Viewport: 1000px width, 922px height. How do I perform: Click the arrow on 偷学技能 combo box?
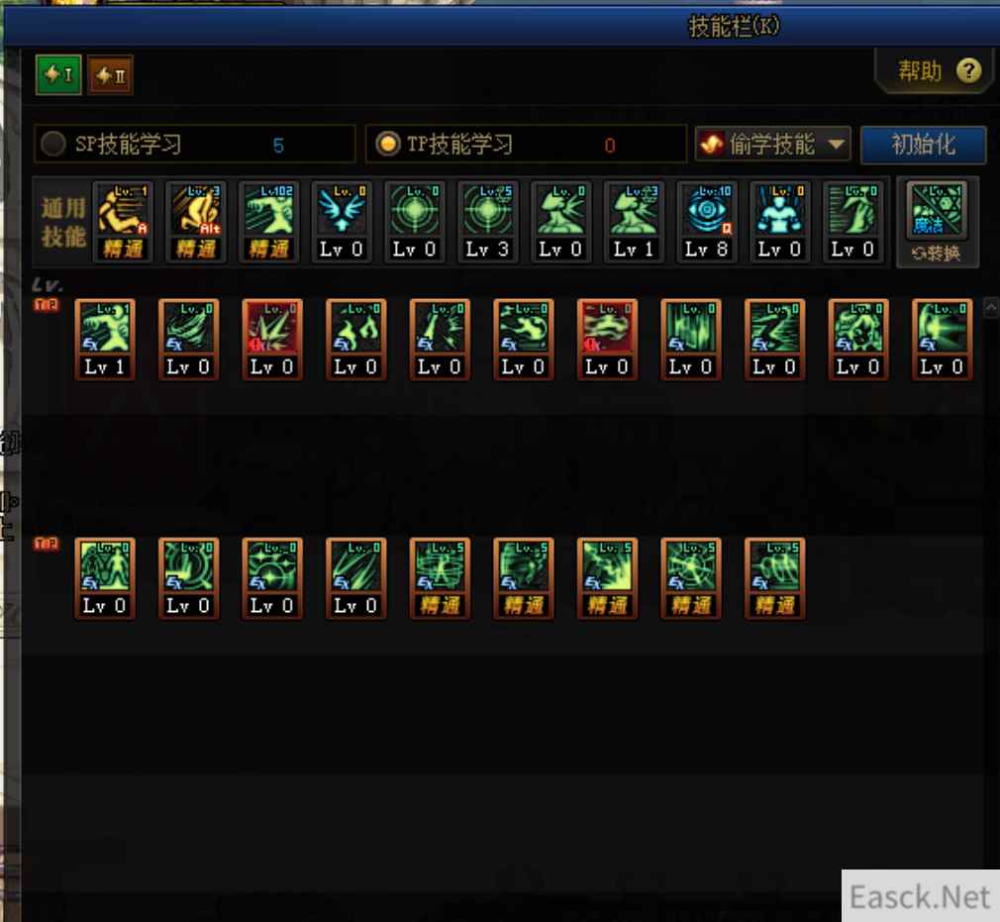[x=836, y=145]
